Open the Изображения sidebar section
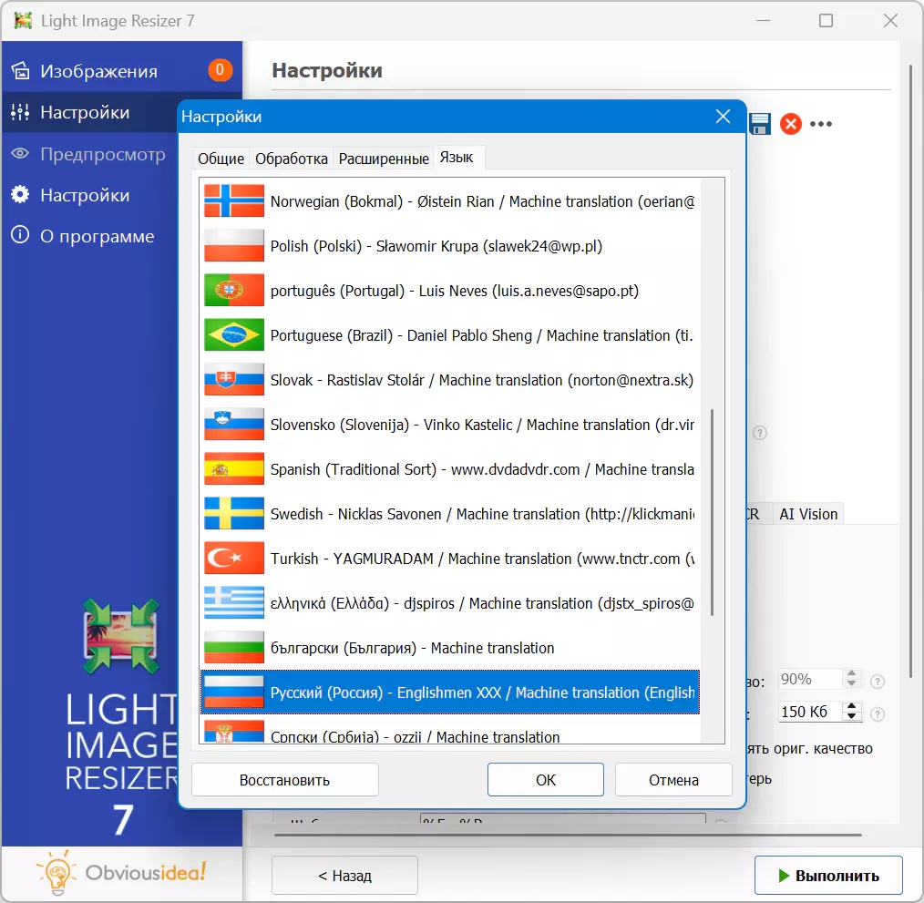This screenshot has width=924, height=903. click(x=121, y=71)
